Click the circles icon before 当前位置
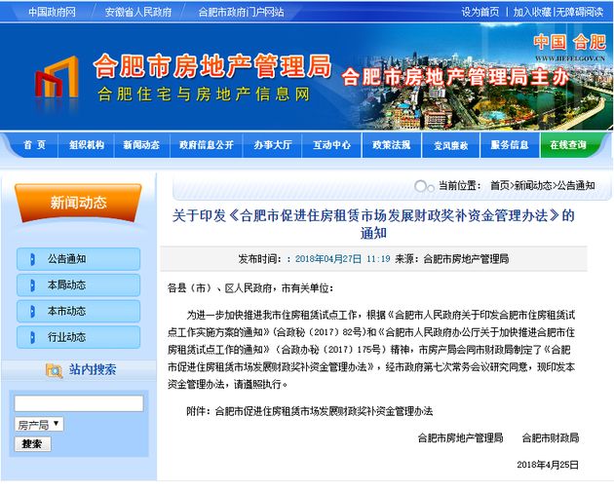Viewport: 614px width, 493px height. [424, 186]
